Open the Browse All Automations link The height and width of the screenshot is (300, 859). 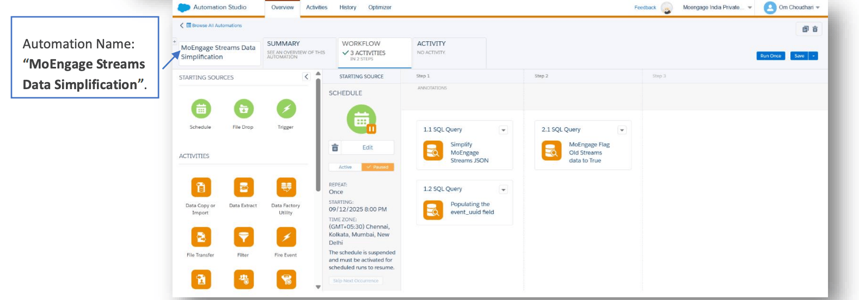click(217, 26)
